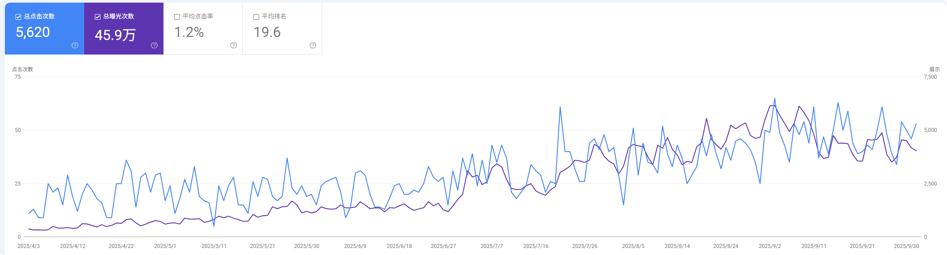Click the 2025/6/9 date label
This screenshot has width=947, height=255.
(x=355, y=246)
